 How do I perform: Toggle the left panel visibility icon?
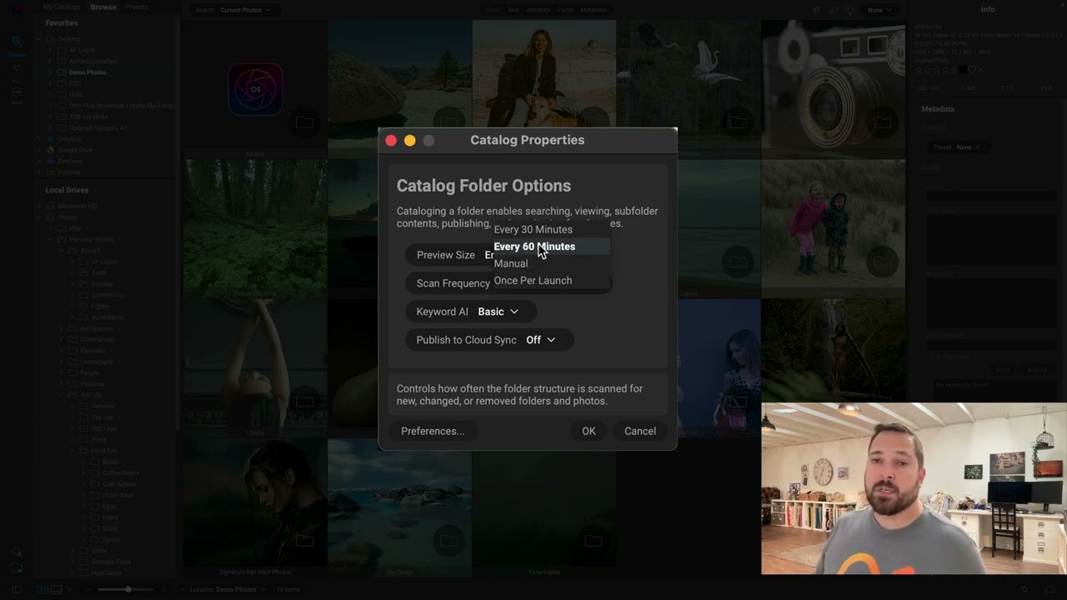17,590
